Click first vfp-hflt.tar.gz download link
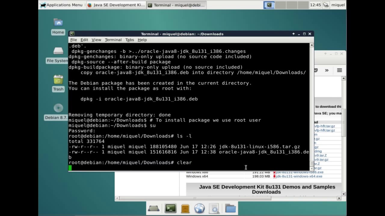385x216 pixels. [x=325, y=126]
